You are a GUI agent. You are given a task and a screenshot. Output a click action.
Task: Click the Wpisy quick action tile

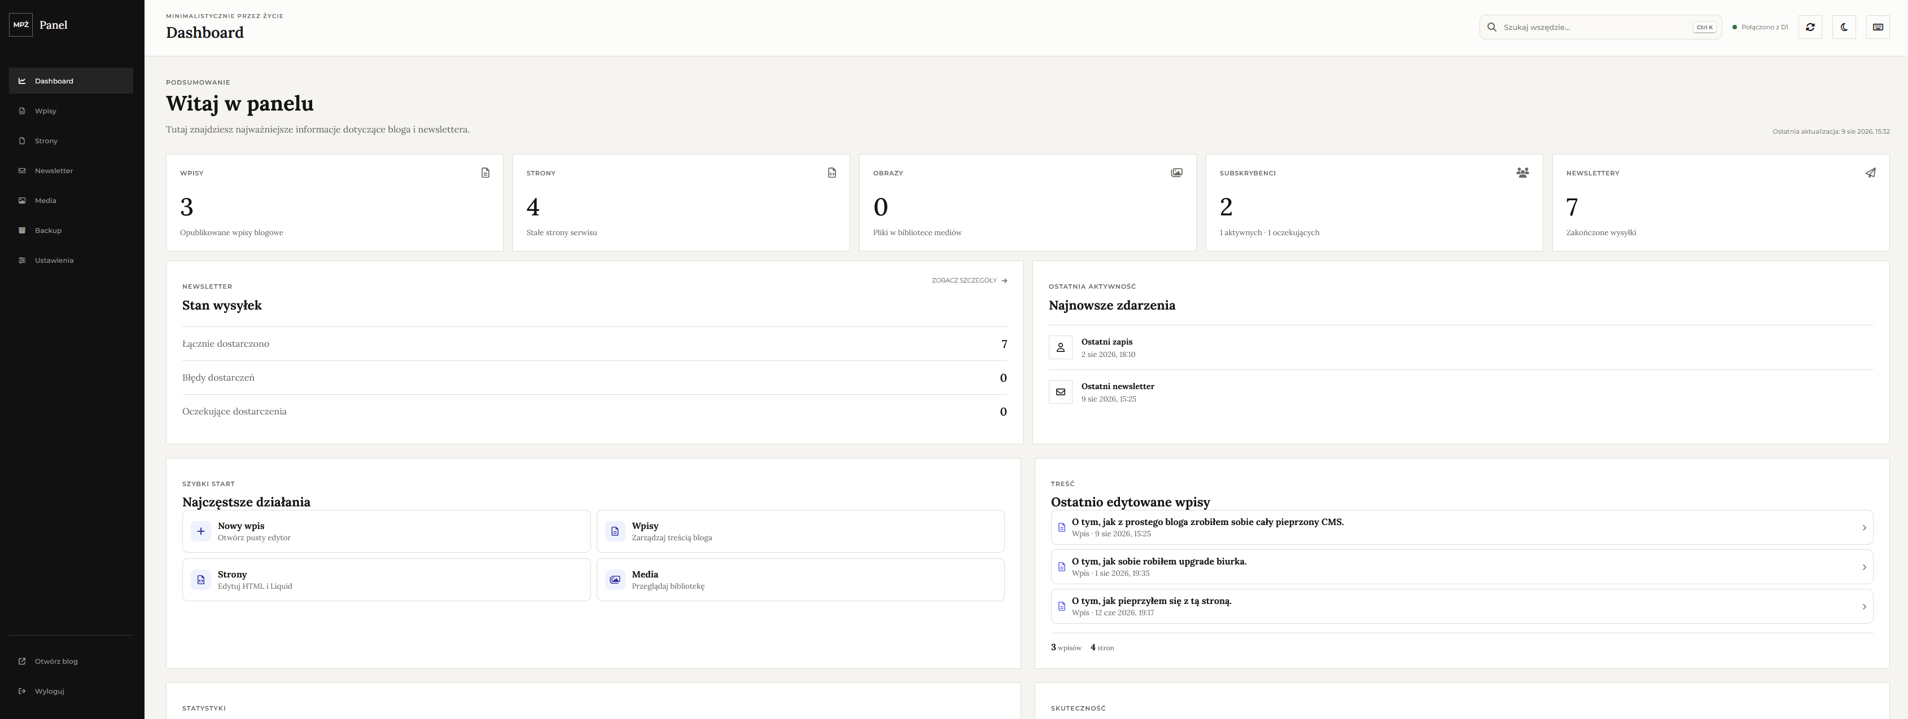click(800, 531)
